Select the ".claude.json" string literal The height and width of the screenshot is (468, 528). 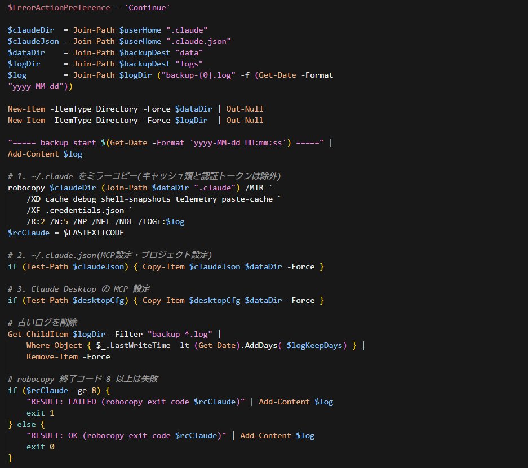[198, 41]
